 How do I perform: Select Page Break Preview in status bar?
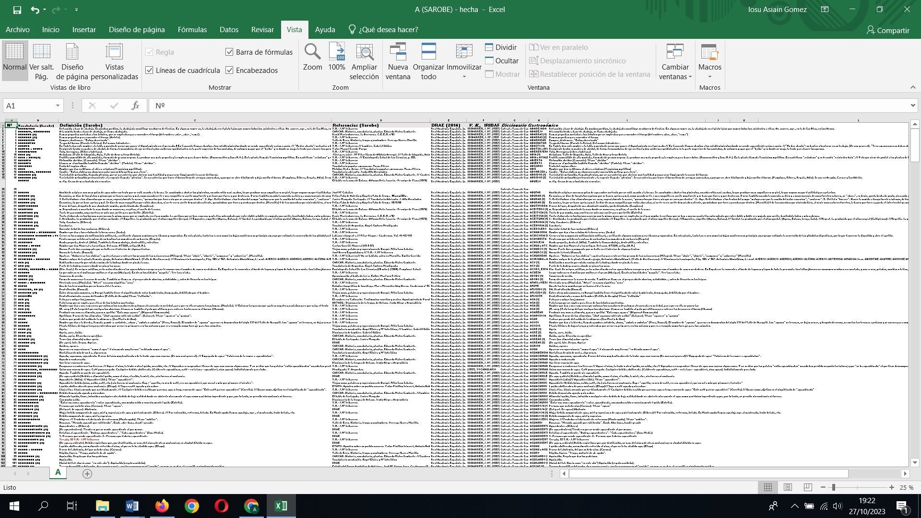(808, 487)
